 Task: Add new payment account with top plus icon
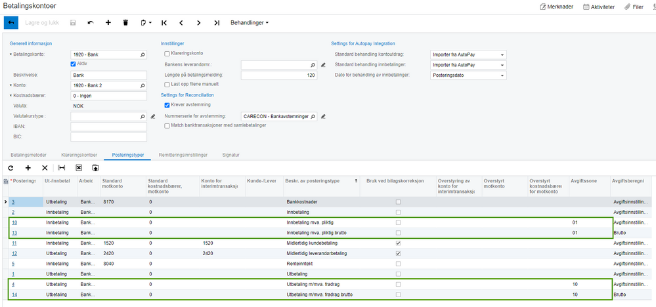click(108, 23)
